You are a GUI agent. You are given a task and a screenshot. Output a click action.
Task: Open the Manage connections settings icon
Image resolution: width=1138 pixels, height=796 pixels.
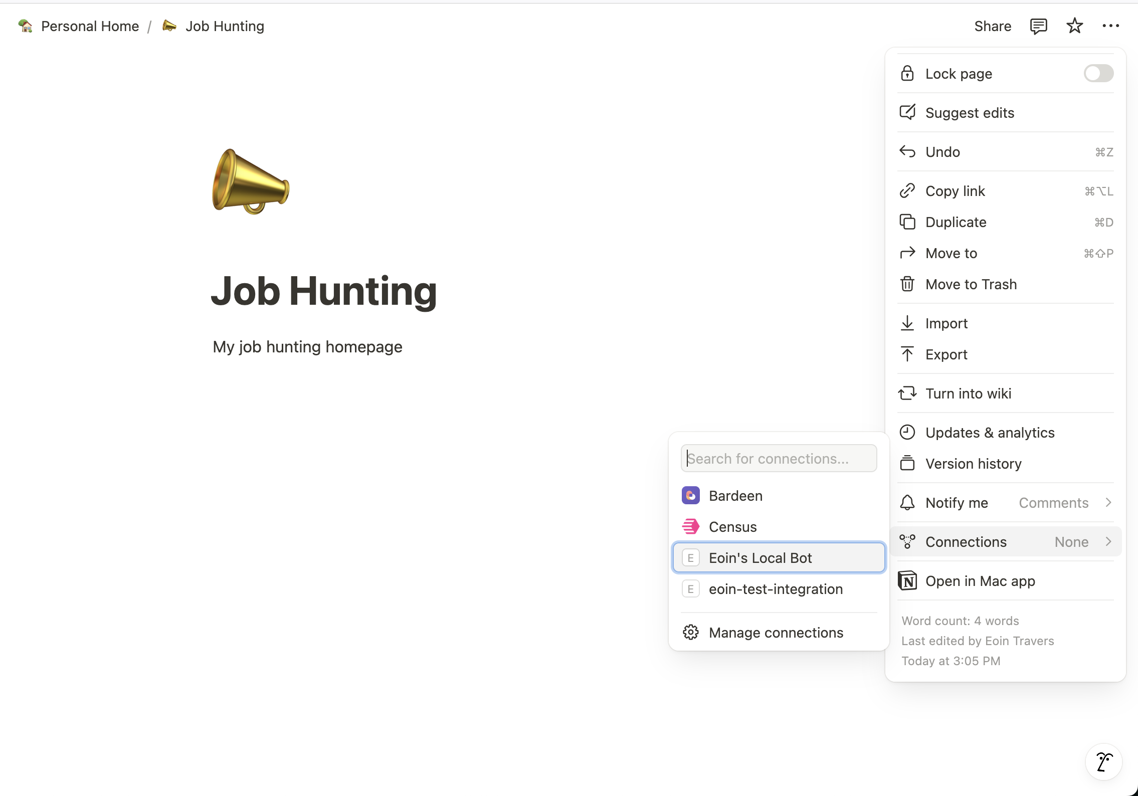click(x=690, y=632)
